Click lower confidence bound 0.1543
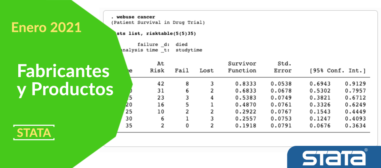Viewport: 381px width, 168px height. (320, 112)
